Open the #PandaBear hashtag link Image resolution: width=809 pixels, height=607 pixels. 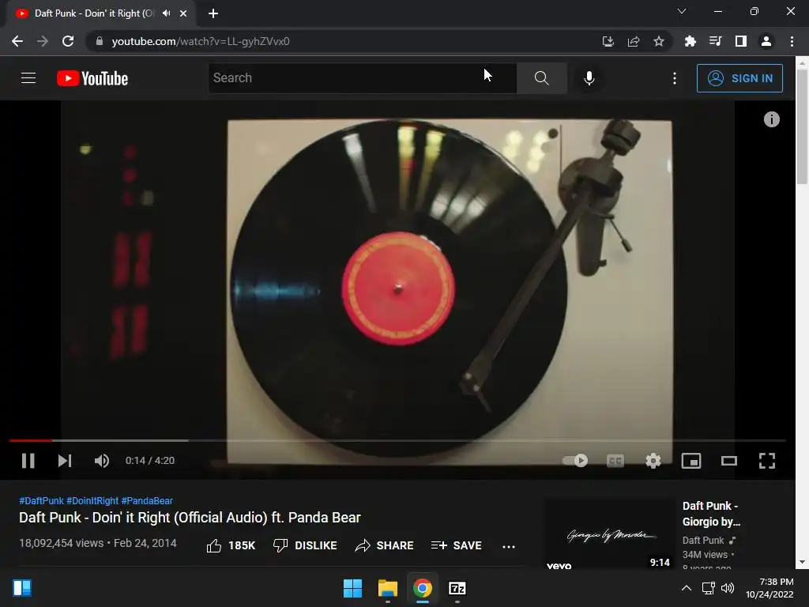coord(146,500)
